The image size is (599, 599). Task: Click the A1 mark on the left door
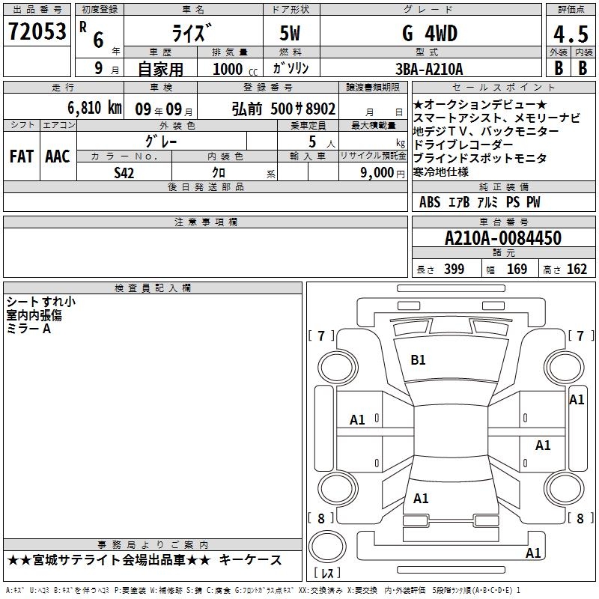pyautogui.click(x=358, y=420)
